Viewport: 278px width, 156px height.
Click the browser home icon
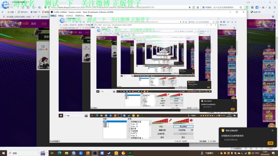click(28, 7)
